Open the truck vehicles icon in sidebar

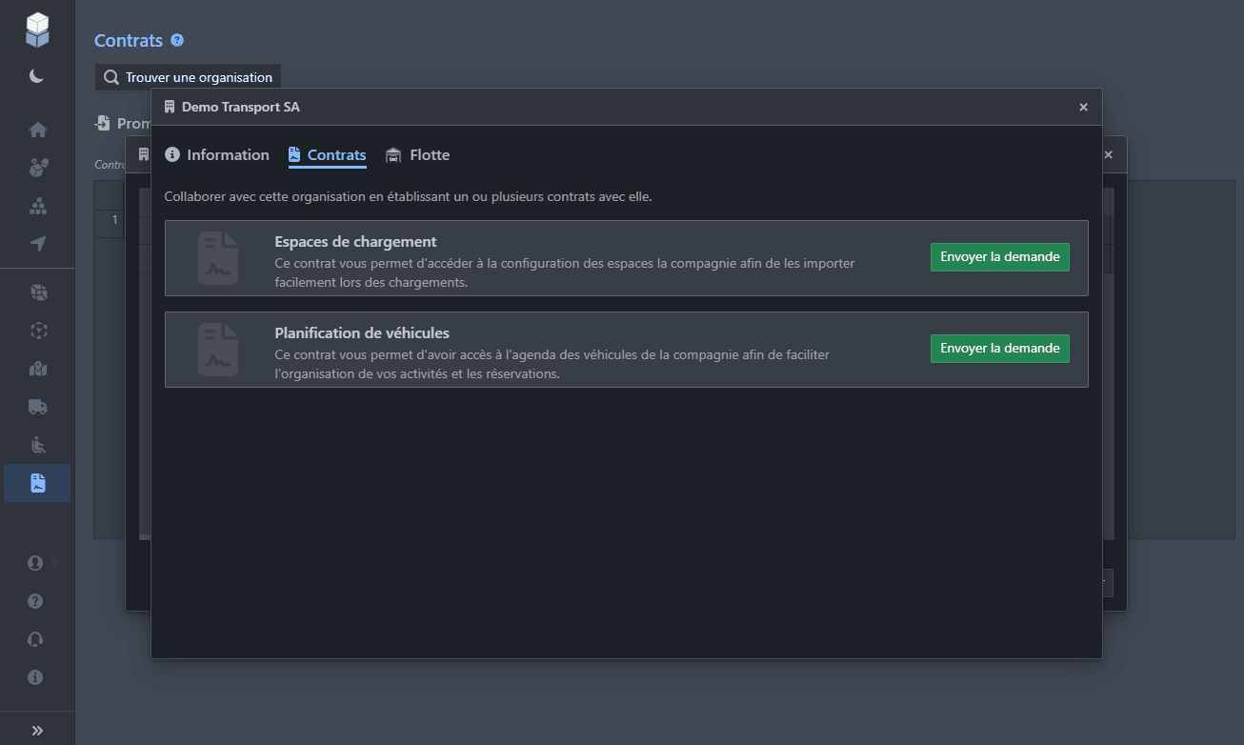37,407
